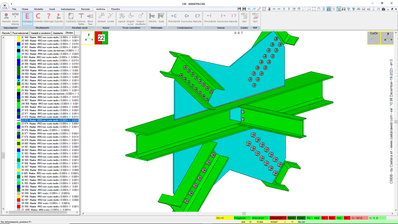Click the DS=10 status bar cell
This screenshot has width=398, height=224.
pyautogui.click(x=224, y=218)
